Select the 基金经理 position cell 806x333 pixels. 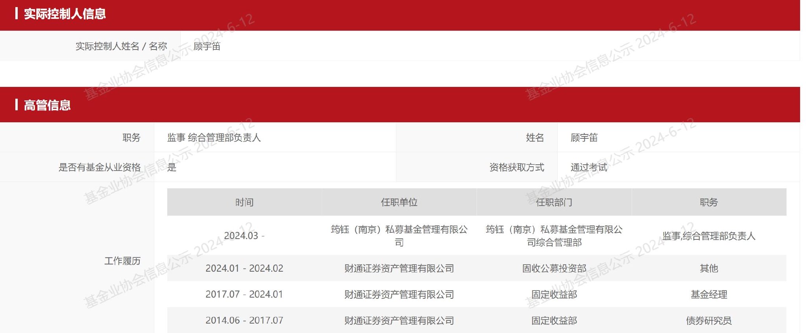(x=709, y=294)
